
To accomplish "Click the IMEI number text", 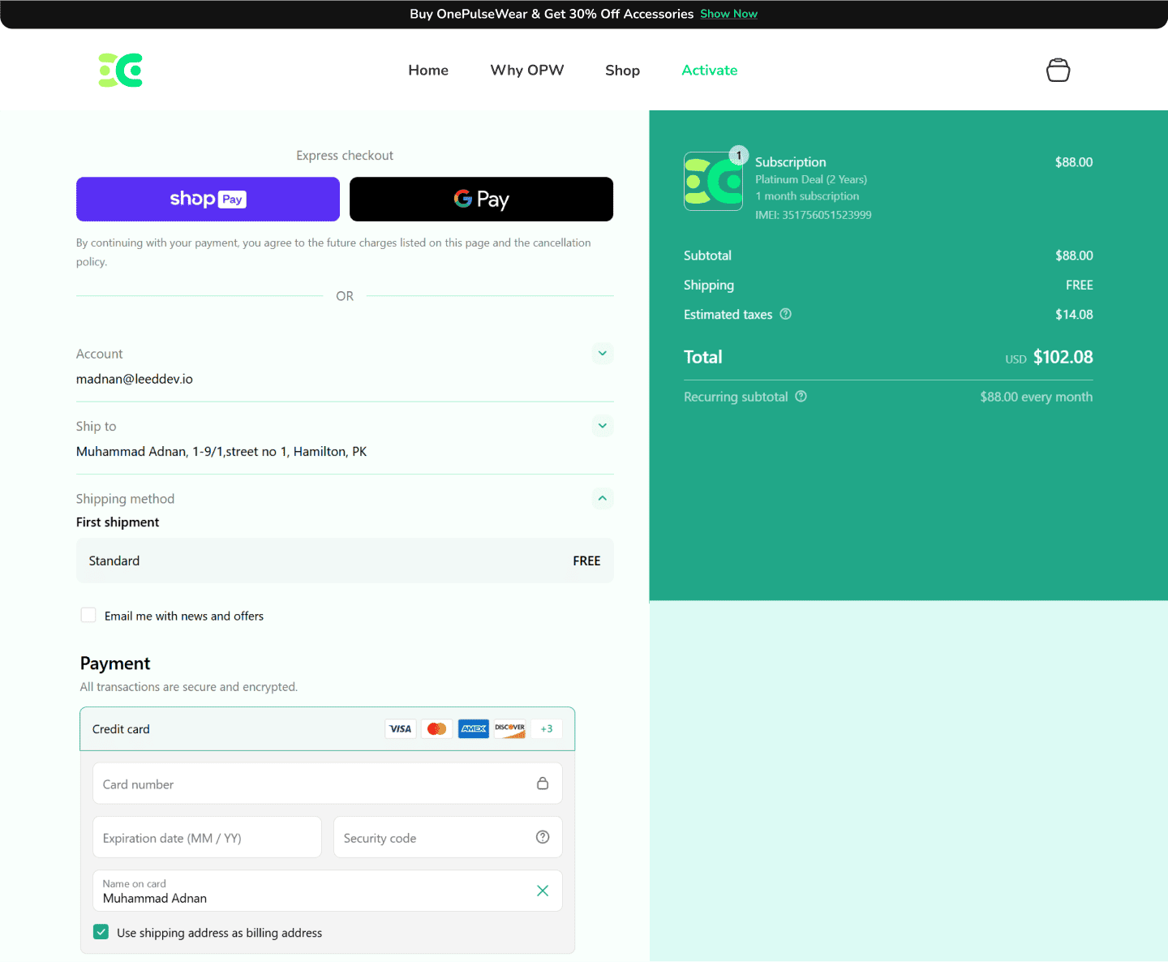I will [x=814, y=215].
